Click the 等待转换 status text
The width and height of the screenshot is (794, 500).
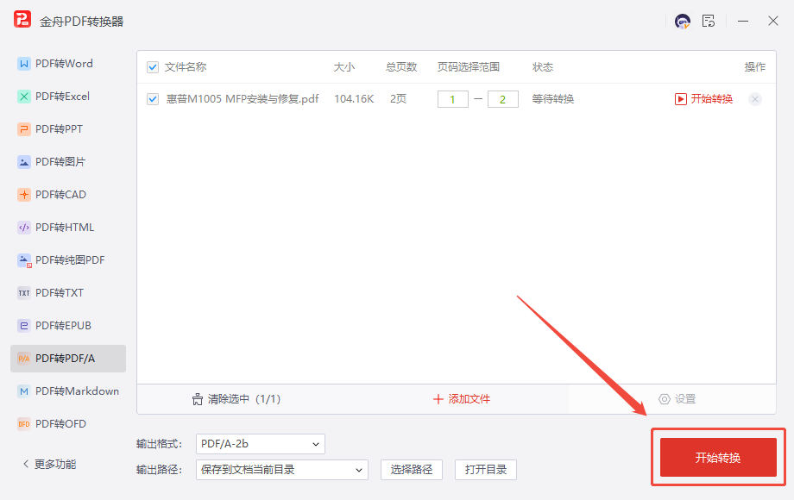click(x=553, y=99)
